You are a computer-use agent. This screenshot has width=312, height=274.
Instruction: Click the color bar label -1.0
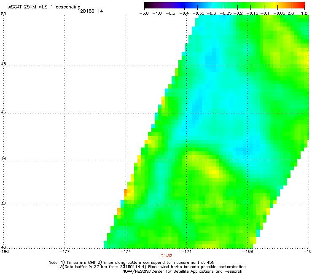[x=157, y=13]
